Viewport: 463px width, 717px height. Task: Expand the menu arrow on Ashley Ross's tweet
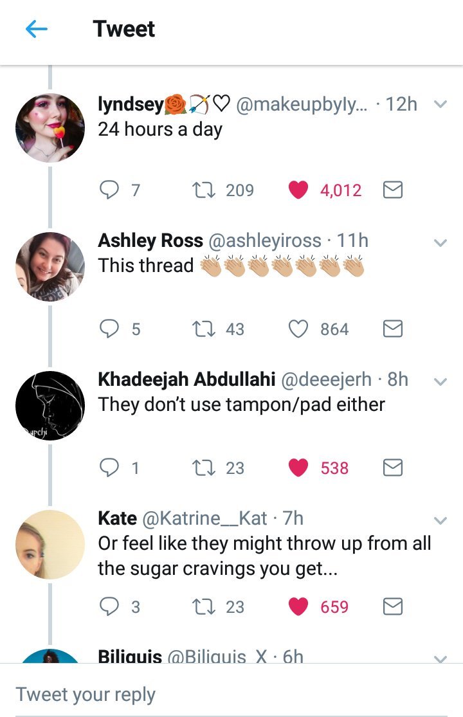440,243
